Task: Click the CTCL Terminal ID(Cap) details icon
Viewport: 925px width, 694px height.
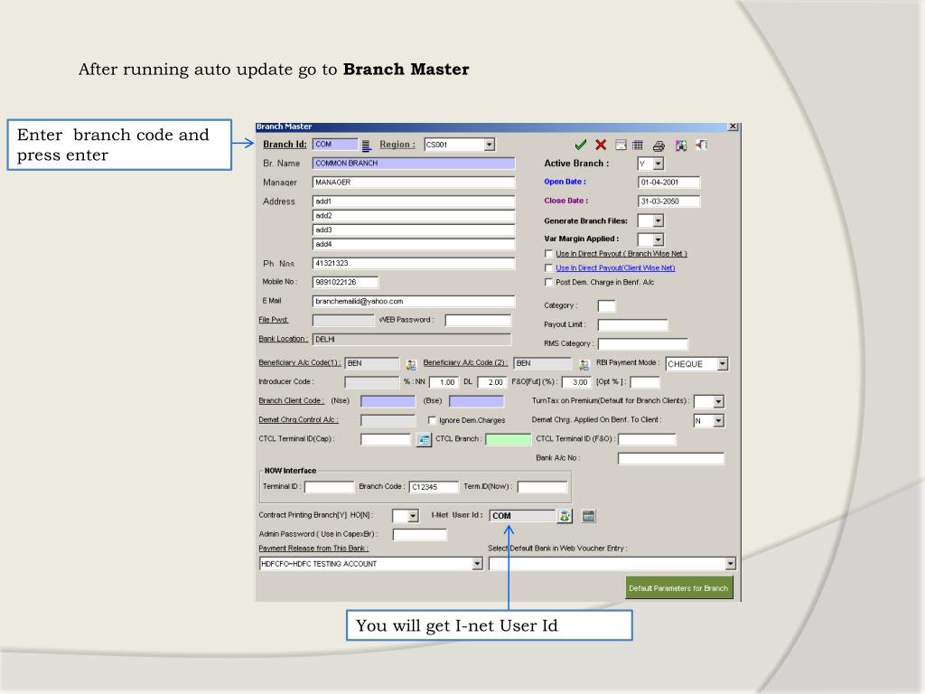Action: [424, 440]
